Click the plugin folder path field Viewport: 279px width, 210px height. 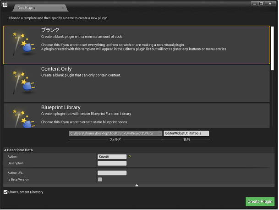click(114, 134)
